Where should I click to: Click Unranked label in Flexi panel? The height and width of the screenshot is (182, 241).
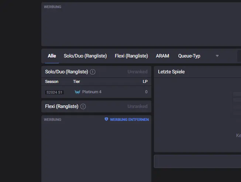coord(137,106)
